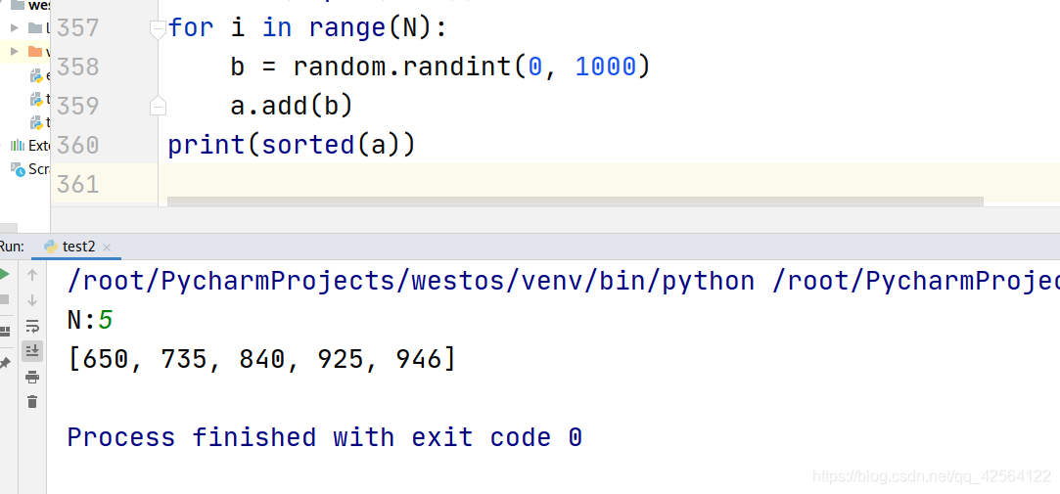
Task: Click the fold end marker at line 359
Action: [158, 106]
